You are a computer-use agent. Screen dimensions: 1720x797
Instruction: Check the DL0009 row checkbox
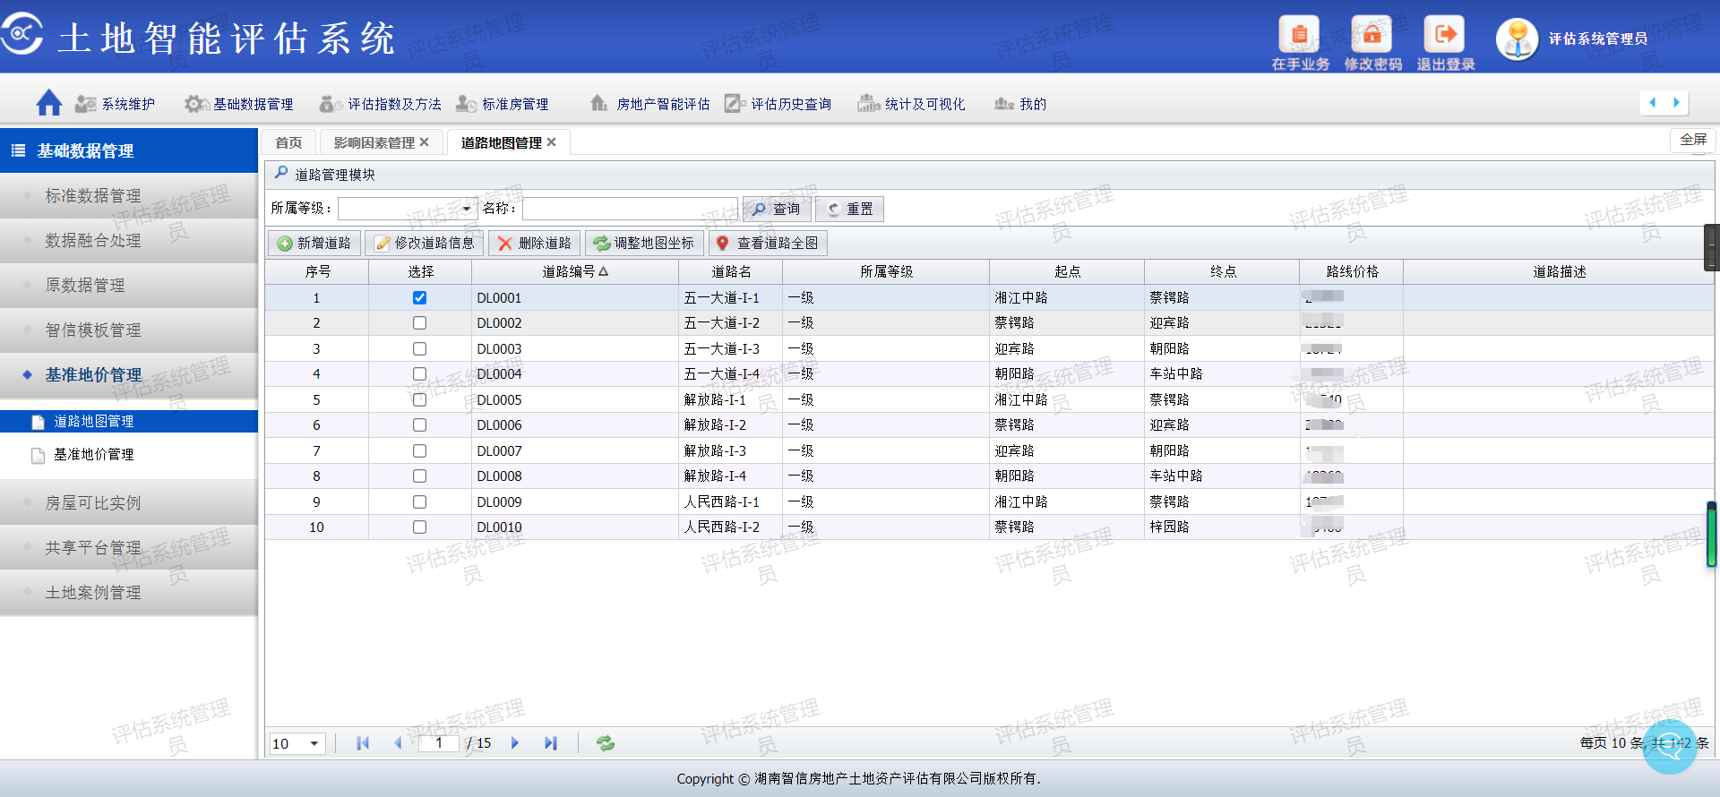click(x=419, y=501)
